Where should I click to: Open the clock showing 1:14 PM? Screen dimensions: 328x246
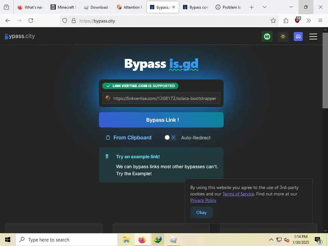click(x=300, y=240)
